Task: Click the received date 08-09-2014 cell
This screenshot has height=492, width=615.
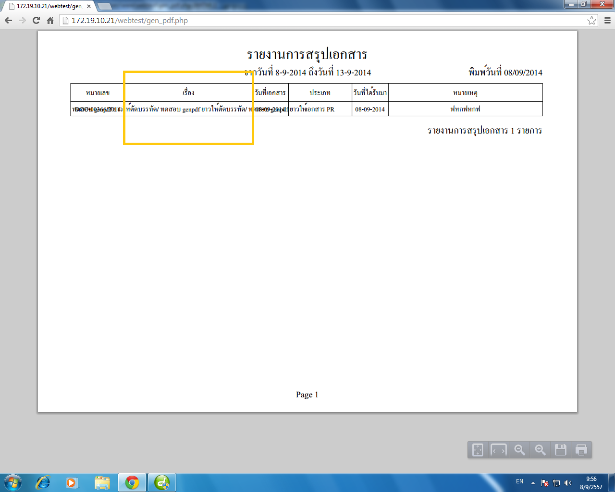Action: point(370,109)
